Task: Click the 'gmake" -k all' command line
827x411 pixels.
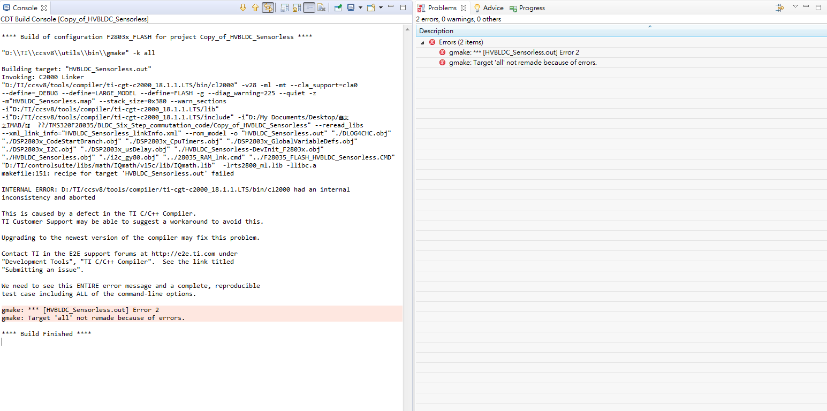Action: point(79,53)
